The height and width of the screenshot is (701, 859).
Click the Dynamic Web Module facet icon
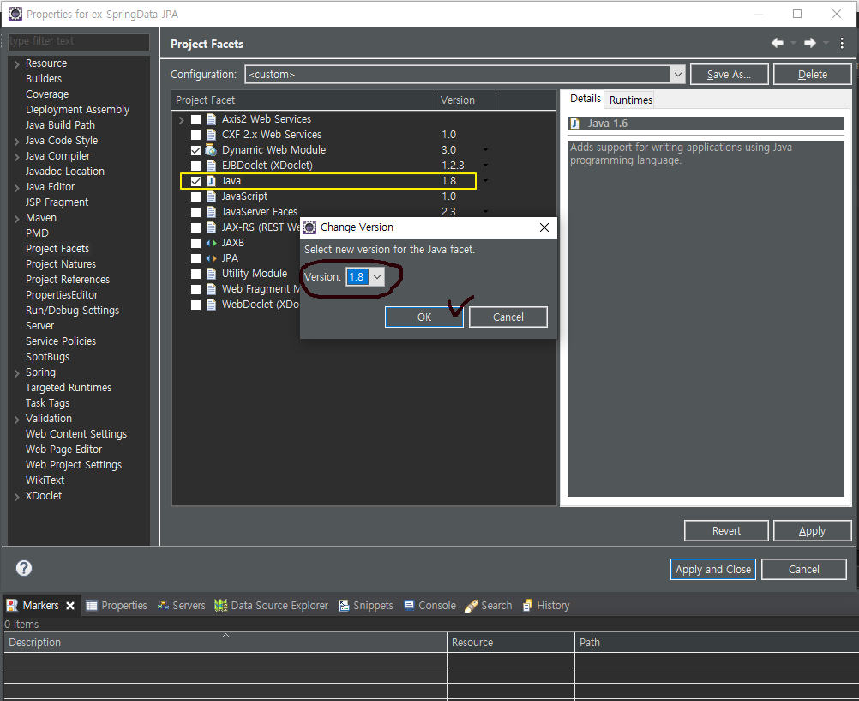point(211,150)
